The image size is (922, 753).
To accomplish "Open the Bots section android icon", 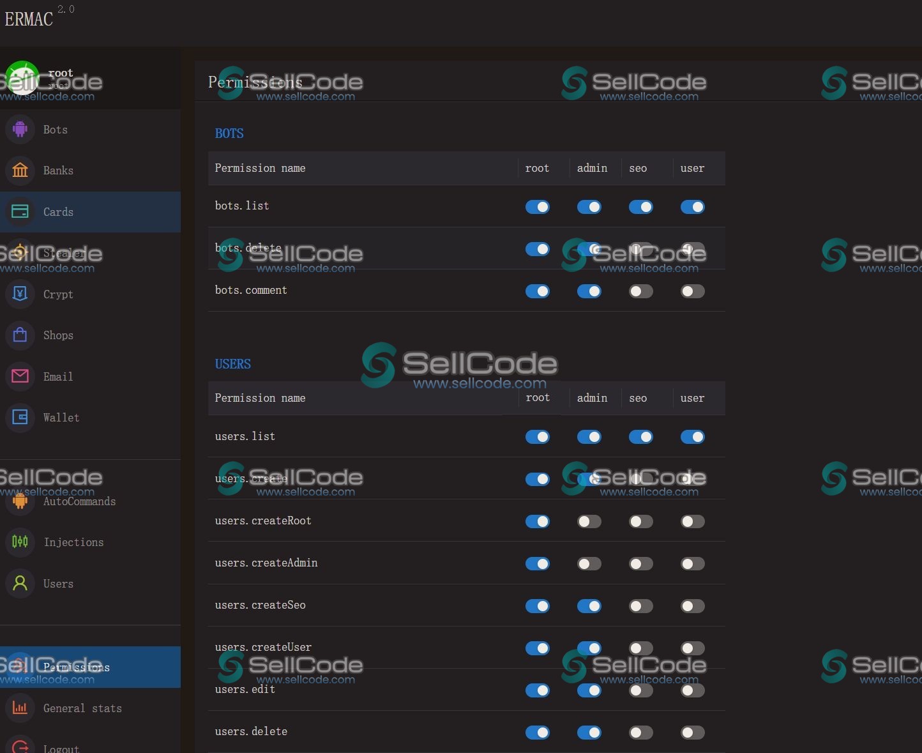I will (20, 129).
